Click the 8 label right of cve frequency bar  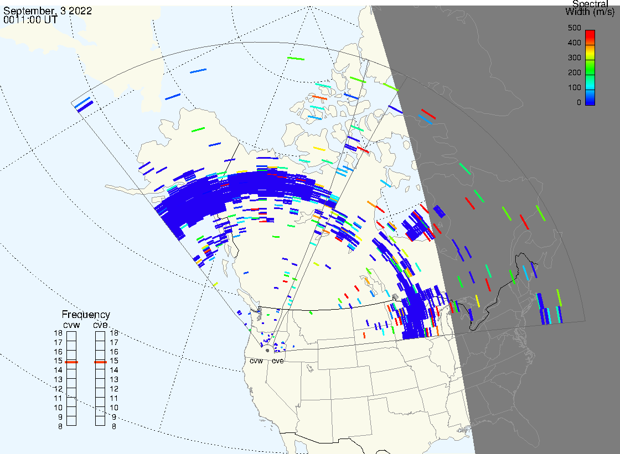[114, 427]
